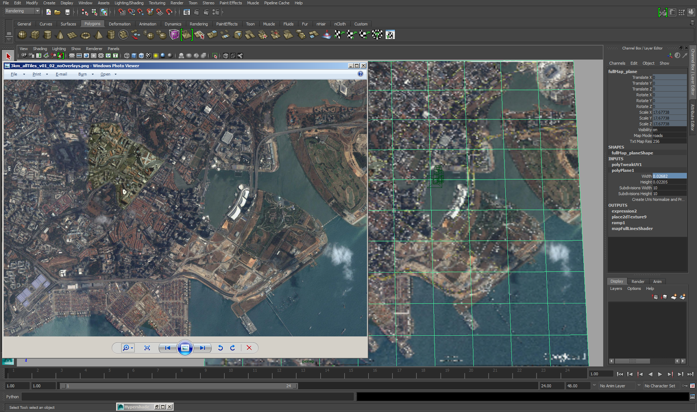
Task: Click the Layer Editor horizontal scrollbar
Action: (x=633, y=361)
